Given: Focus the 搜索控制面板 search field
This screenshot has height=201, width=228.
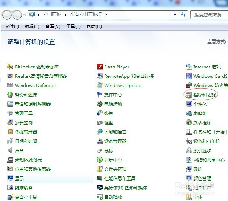Looking at the screenshot, I should click(x=209, y=15).
